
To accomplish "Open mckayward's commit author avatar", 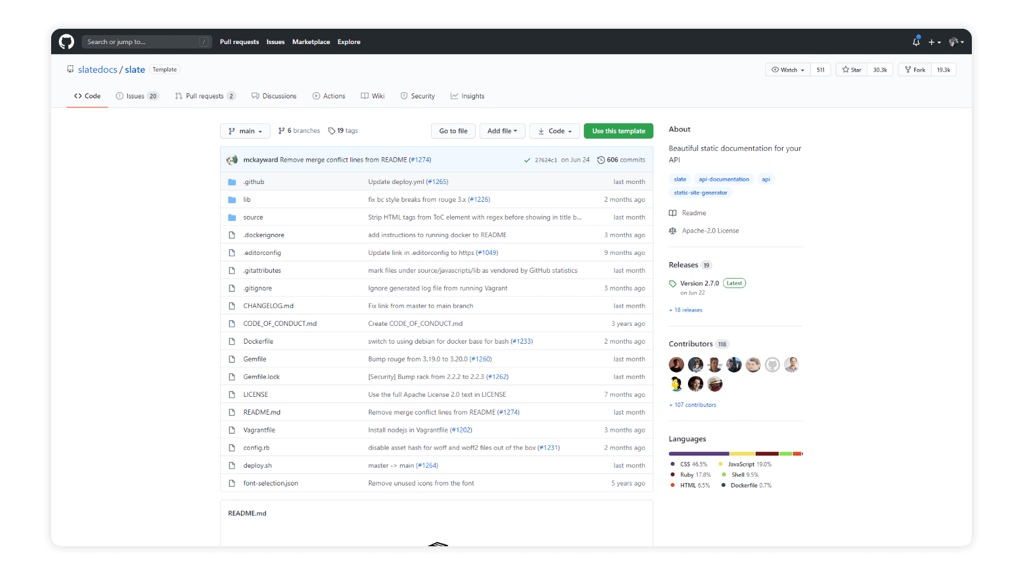I will [232, 160].
